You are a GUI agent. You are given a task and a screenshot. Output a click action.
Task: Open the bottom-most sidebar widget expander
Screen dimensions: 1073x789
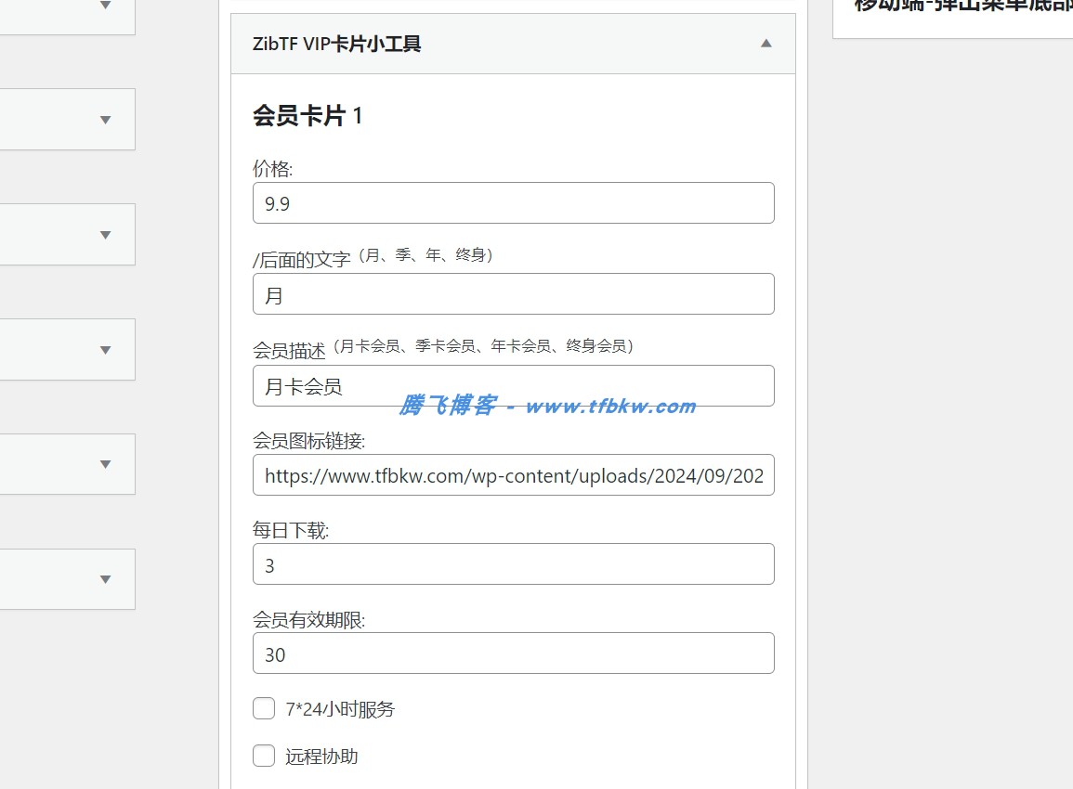(105, 579)
